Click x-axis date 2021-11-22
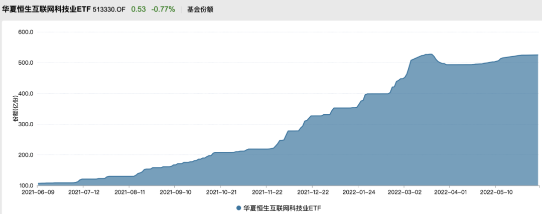This screenshot has width=542, height=214. pyautogui.click(x=266, y=191)
